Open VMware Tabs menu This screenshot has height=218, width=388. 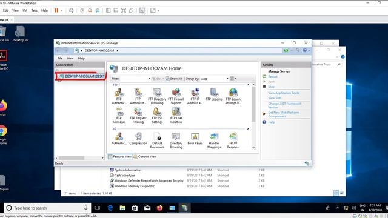(x=35, y=10)
